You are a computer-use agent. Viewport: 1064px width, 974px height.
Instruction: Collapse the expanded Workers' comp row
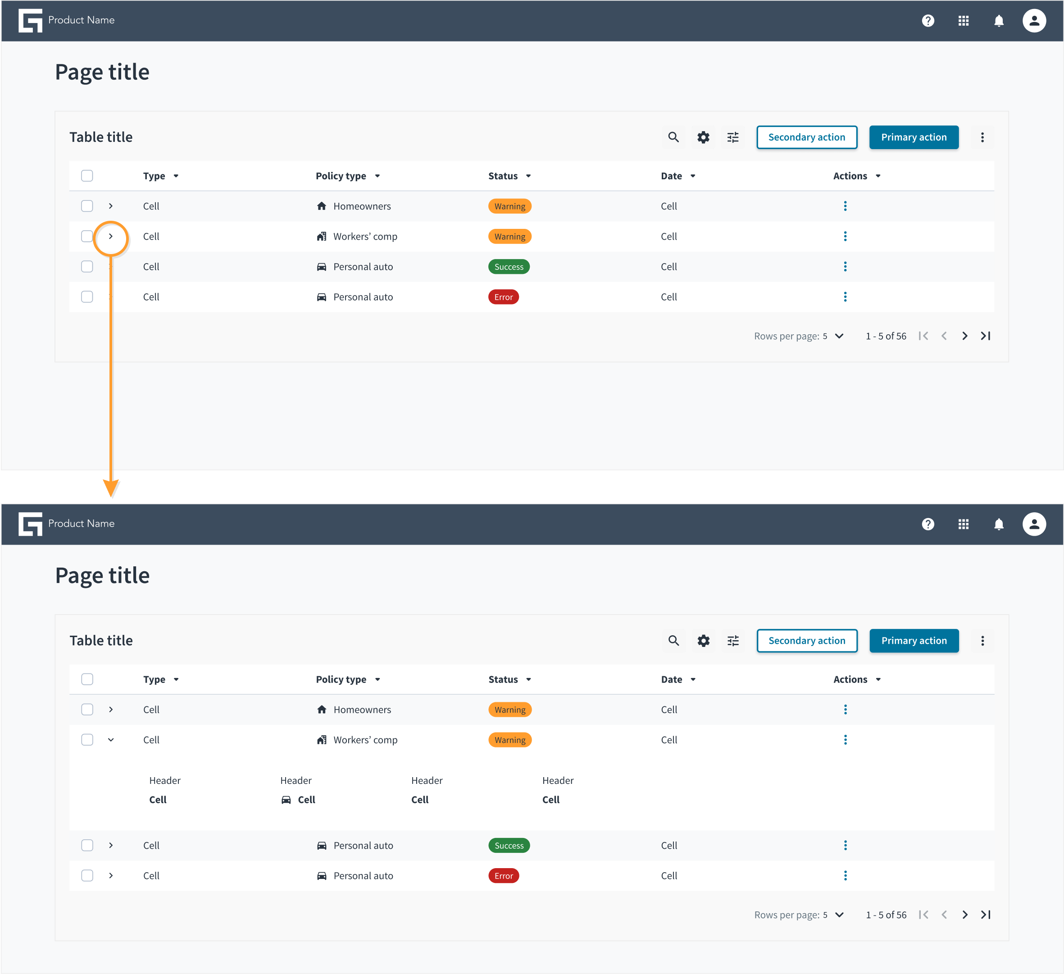111,740
